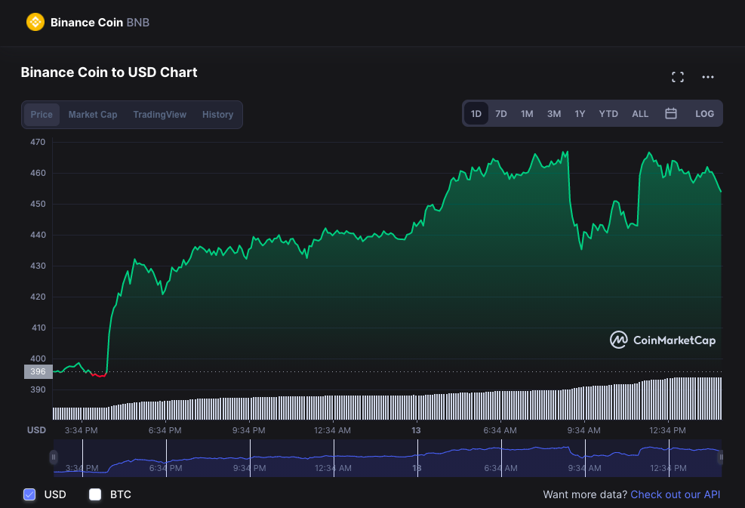Open the History tab

(x=217, y=115)
